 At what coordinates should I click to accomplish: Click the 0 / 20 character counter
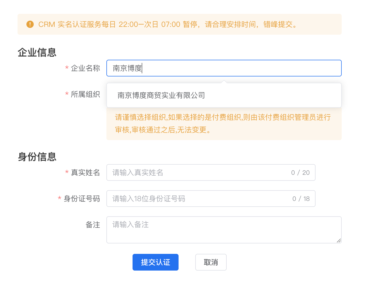pos(300,173)
